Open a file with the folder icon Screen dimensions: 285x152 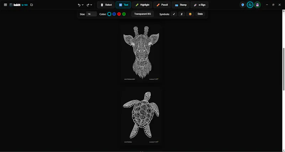pyautogui.click(x=32, y=5)
